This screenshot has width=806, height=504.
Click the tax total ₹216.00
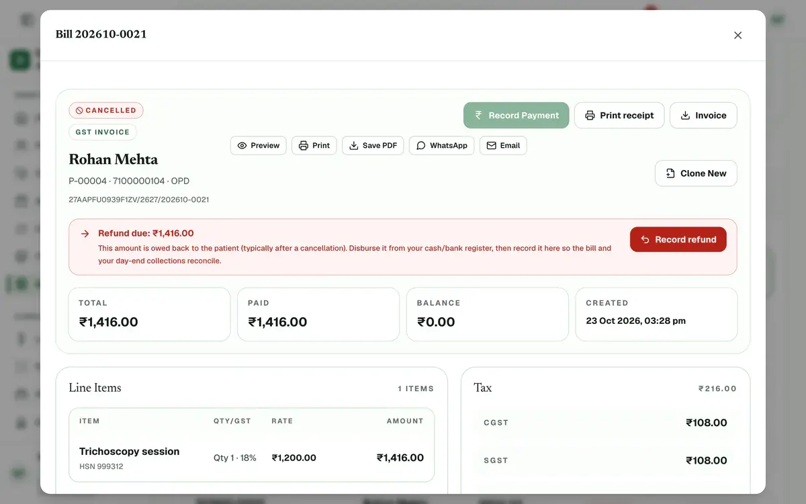(717, 389)
